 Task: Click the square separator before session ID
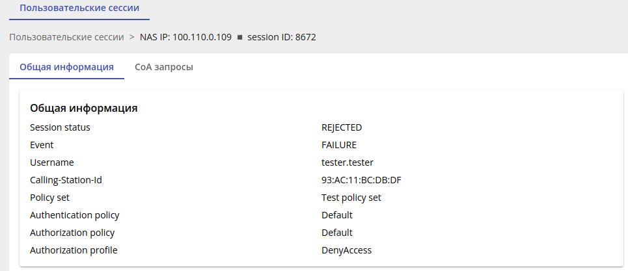(x=239, y=38)
